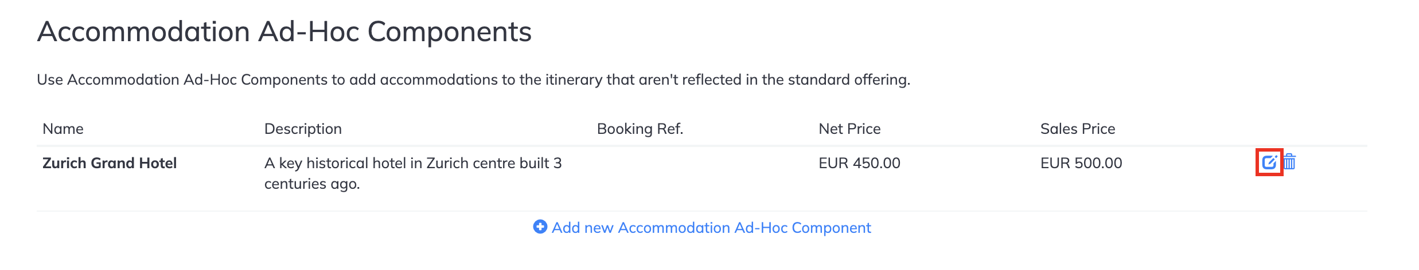Select the Booking Ref. column header
Image resolution: width=1419 pixels, height=270 pixels.
click(x=640, y=129)
